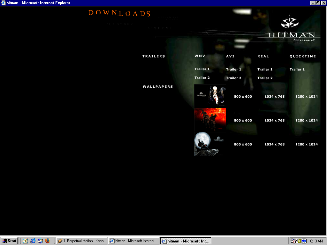Open the faded Screens navigation link
The image size is (327, 245).
[160, 28]
